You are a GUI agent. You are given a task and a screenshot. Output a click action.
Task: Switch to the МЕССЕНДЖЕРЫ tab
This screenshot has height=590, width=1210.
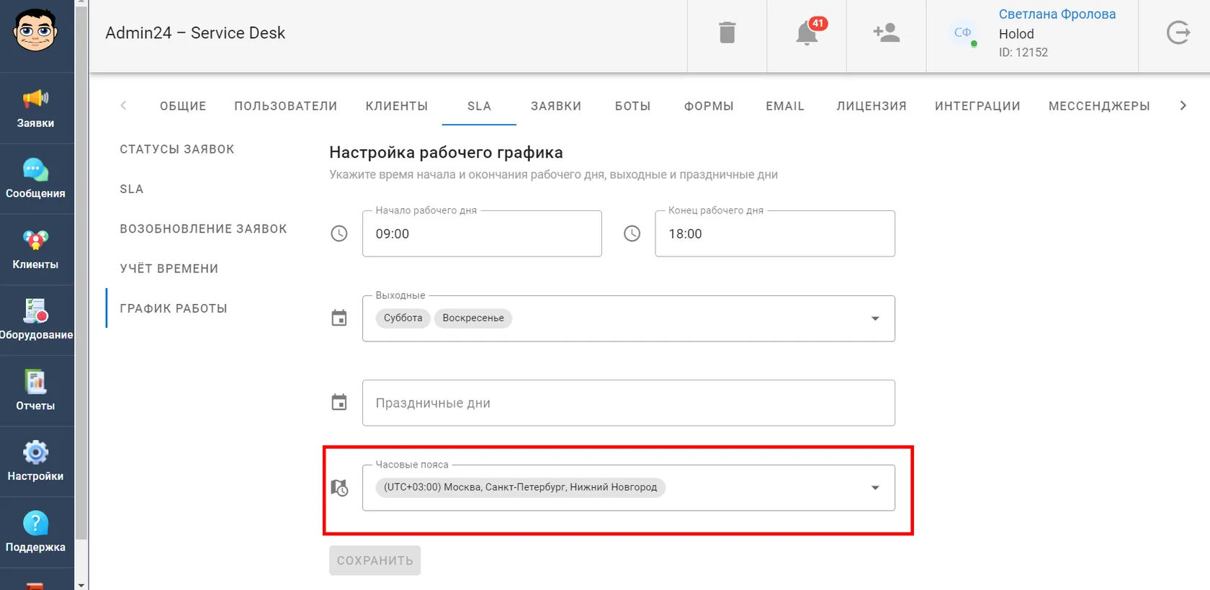click(x=1099, y=106)
